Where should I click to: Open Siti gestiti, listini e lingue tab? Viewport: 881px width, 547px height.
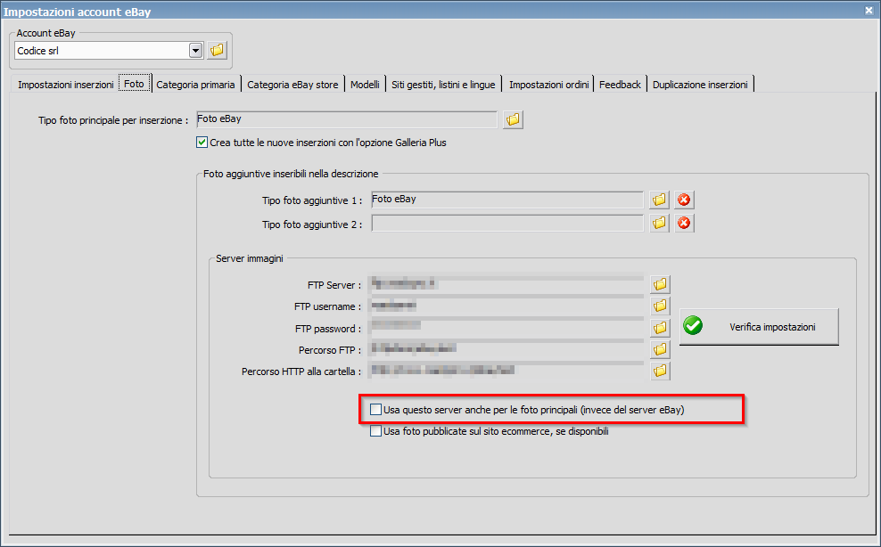(x=443, y=85)
